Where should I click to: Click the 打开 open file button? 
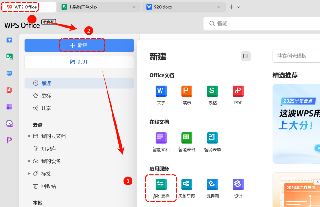tap(79, 62)
